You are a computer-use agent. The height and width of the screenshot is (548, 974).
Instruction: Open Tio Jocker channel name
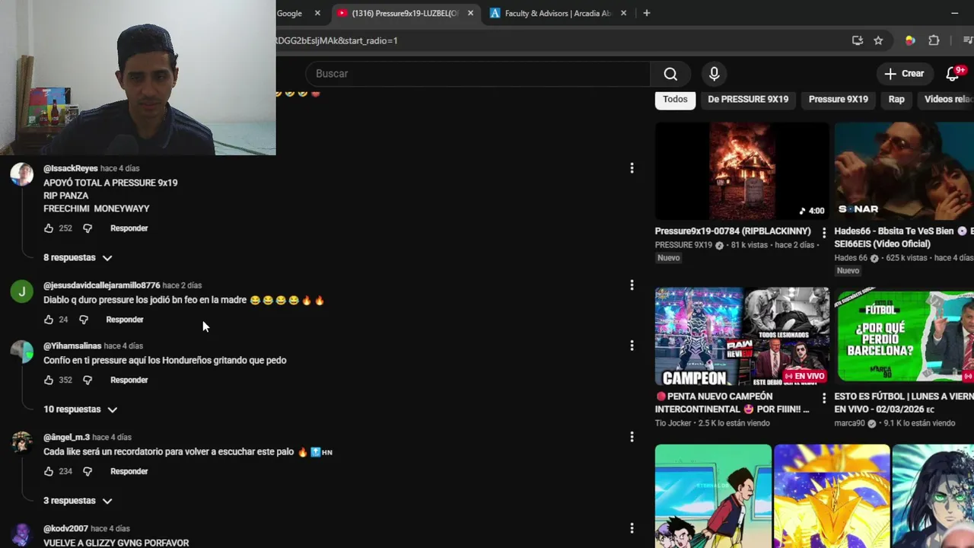tap(674, 423)
